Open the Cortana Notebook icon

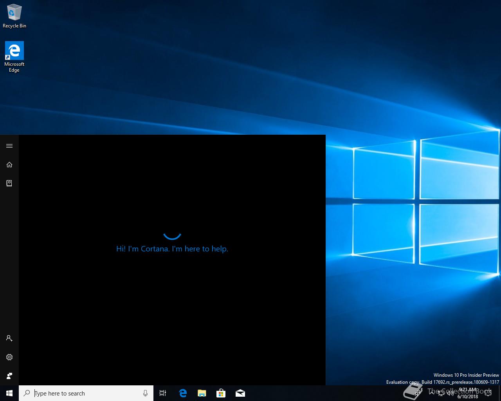tap(9, 183)
